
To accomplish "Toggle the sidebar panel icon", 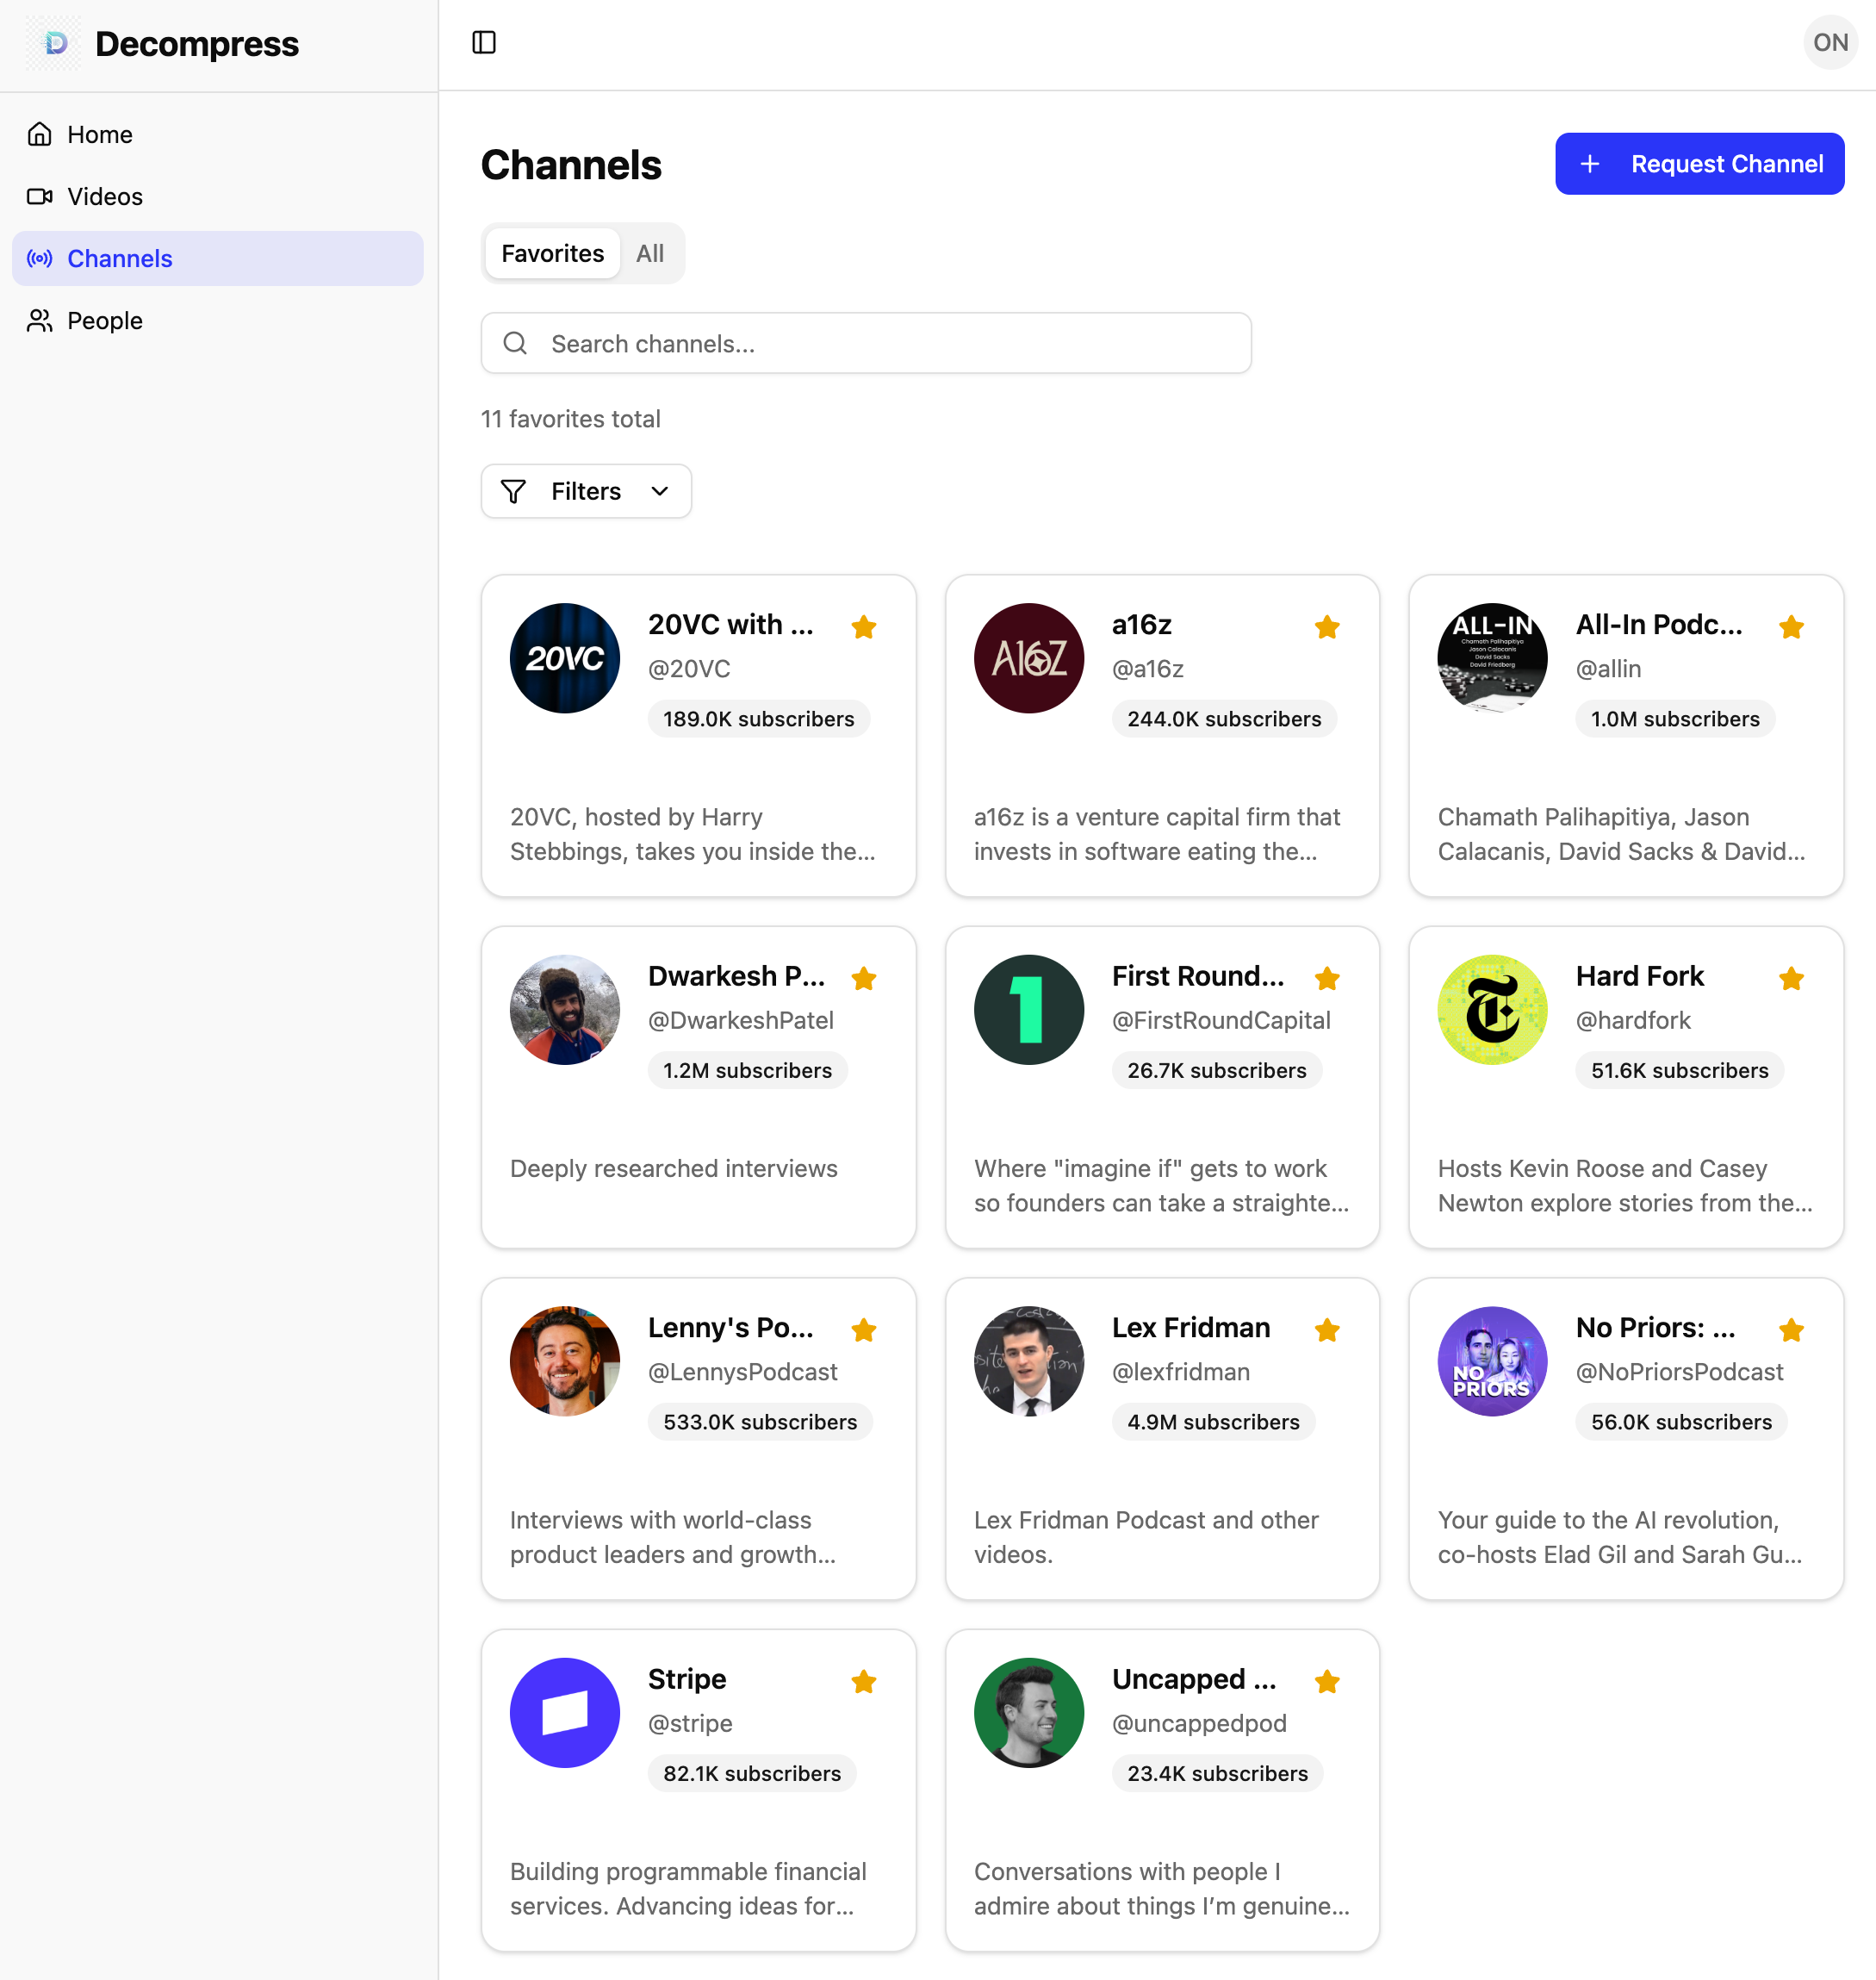I will click(x=484, y=42).
